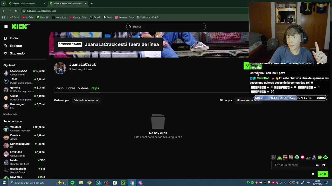The height and width of the screenshot is (186, 332).
Task: Click the Kick logo
Action: point(21,26)
